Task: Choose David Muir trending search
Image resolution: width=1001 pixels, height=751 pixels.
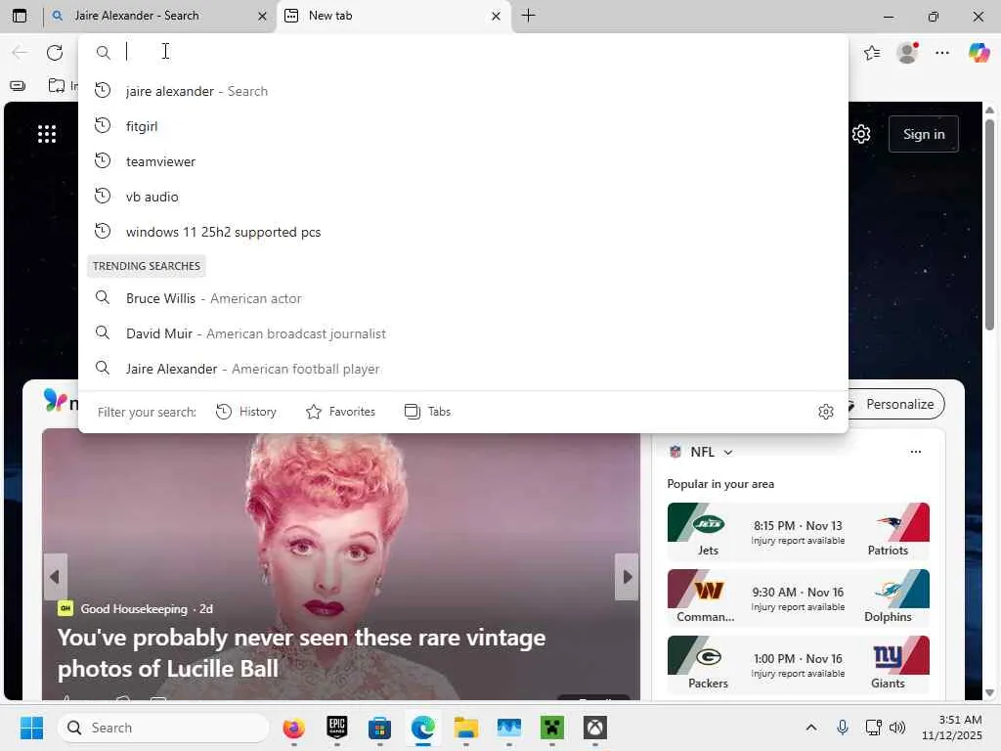Action: point(463,333)
